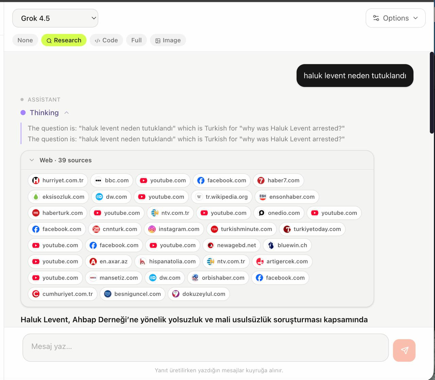This screenshot has height=380, width=435.
Task: Select the None mode chip
Action: 25,40
